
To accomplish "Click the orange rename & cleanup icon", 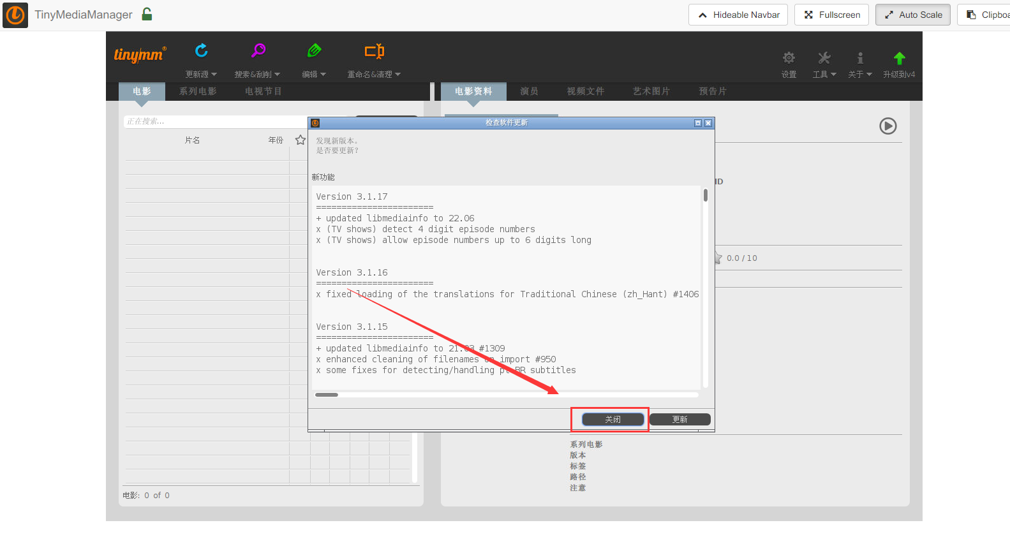I will tap(374, 51).
